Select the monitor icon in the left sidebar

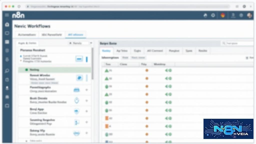(x=7, y=33)
